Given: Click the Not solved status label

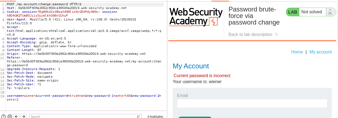Looking at the screenshot, I should pos(312,12).
